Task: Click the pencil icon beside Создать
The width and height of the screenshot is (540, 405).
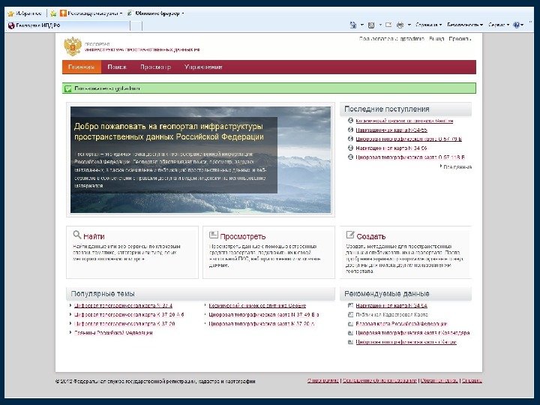Action: (350, 235)
